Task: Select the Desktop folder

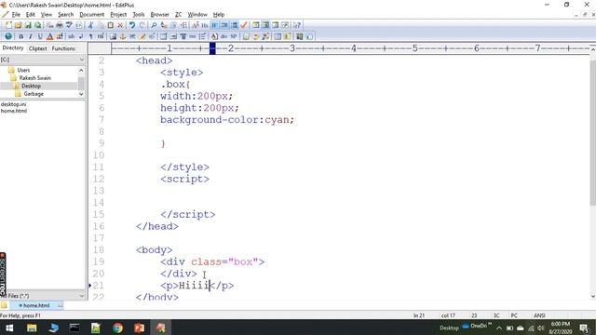Action: click(31, 86)
